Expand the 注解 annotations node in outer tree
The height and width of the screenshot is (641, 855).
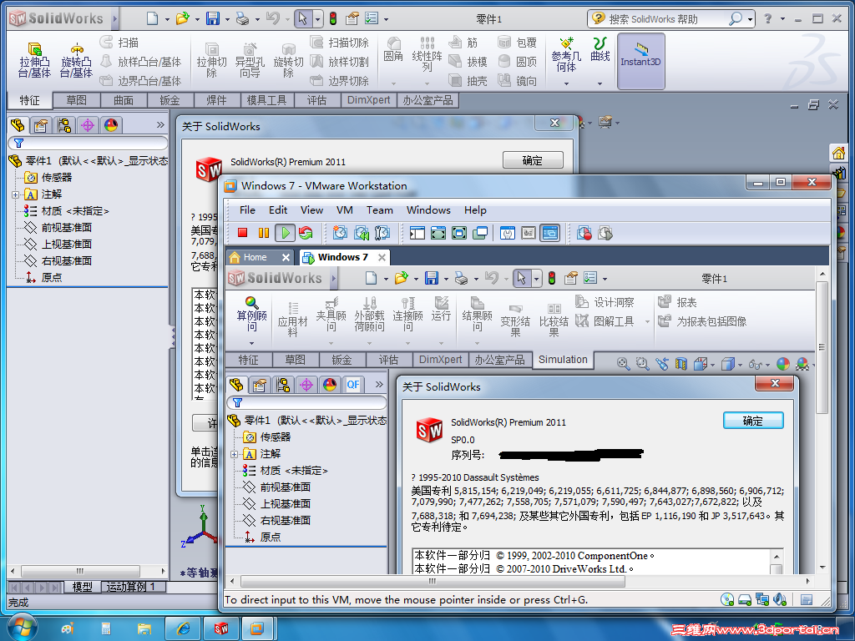[x=15, y=194]
